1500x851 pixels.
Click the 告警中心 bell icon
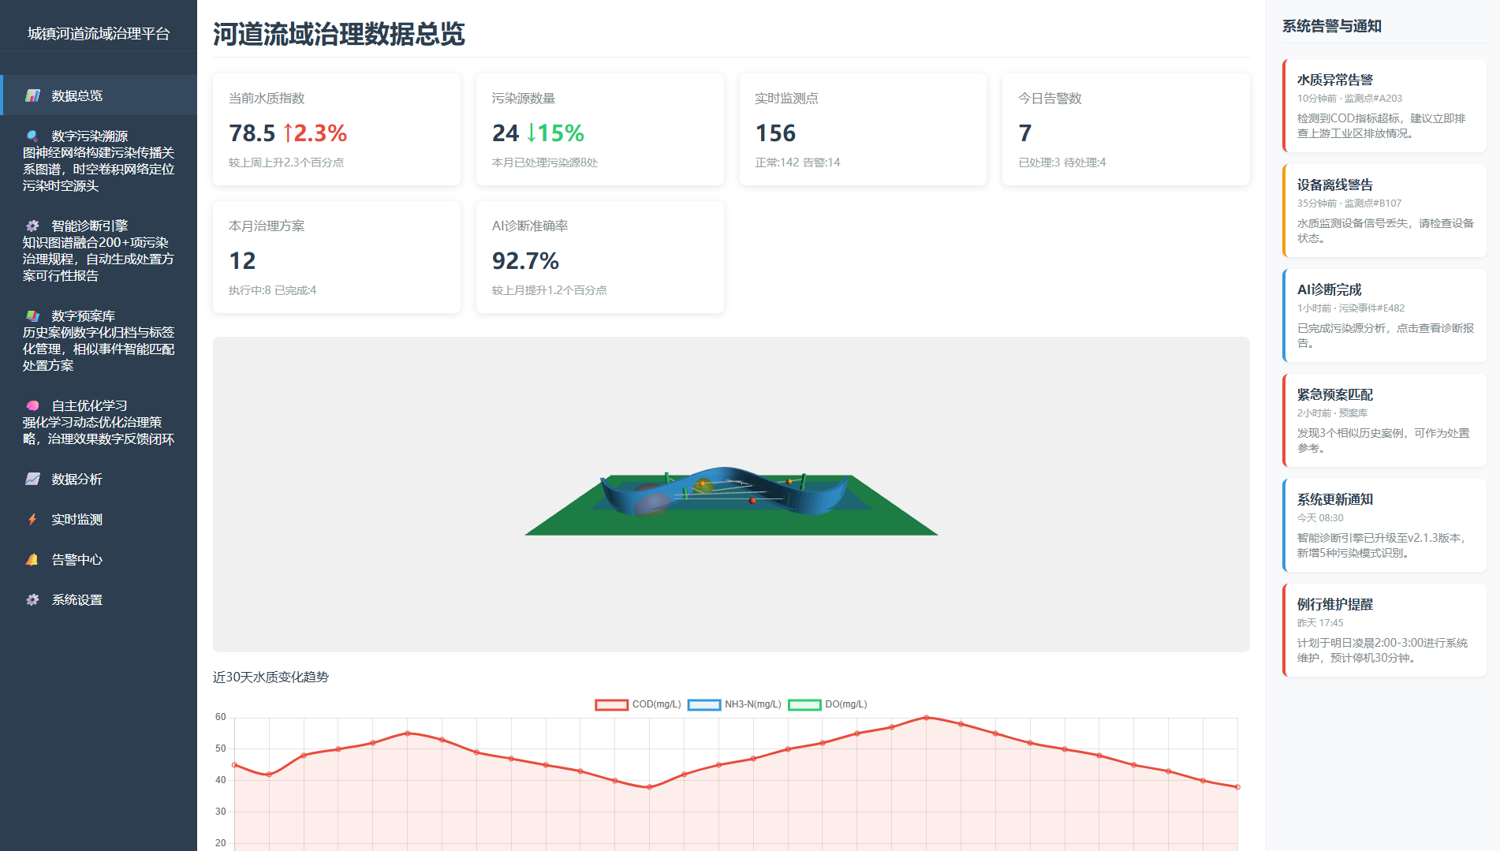(32, 560)
